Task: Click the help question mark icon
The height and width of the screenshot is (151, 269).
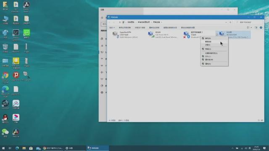Action: tap(261, 28)
